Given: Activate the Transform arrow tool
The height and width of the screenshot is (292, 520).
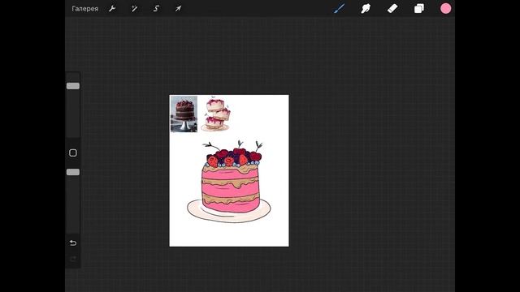Looking at the screenshot, I should click(179, 9).
